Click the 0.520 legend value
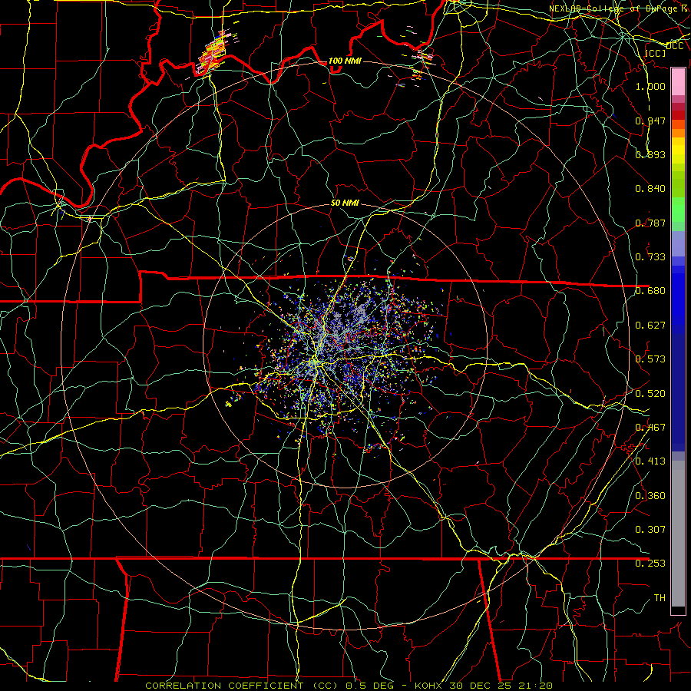The image size is (691, 691). [650, 394]
